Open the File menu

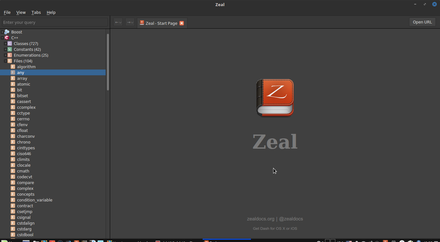point(7,12)
